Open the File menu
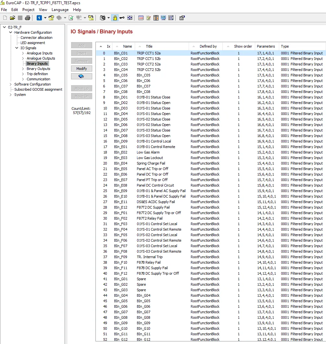 click(x=4, y=10)
